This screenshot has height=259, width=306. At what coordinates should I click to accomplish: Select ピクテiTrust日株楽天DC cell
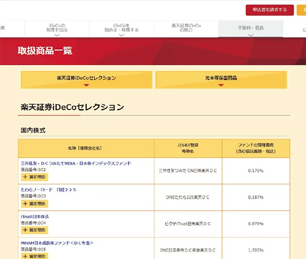coord(188,224)
